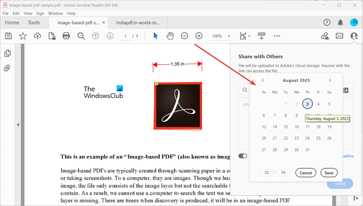Expand the fit page options arrow
Image resolution: width=363 pixels, height=206 pixels.
[x=249, y=36]
